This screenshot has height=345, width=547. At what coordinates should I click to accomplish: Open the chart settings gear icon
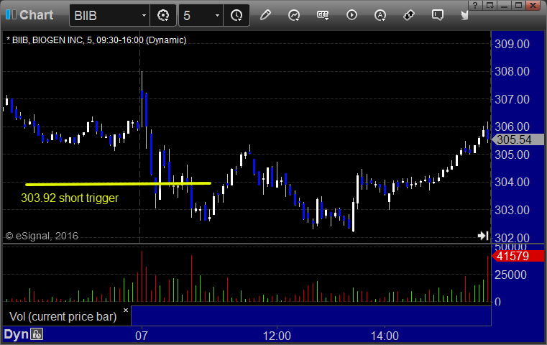coord(163,15)
